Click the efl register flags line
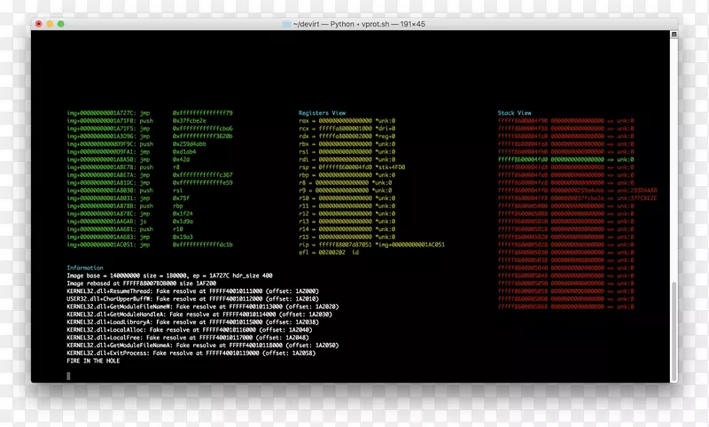The height and width of the screenshot is (427, 709). click(328, 252)
